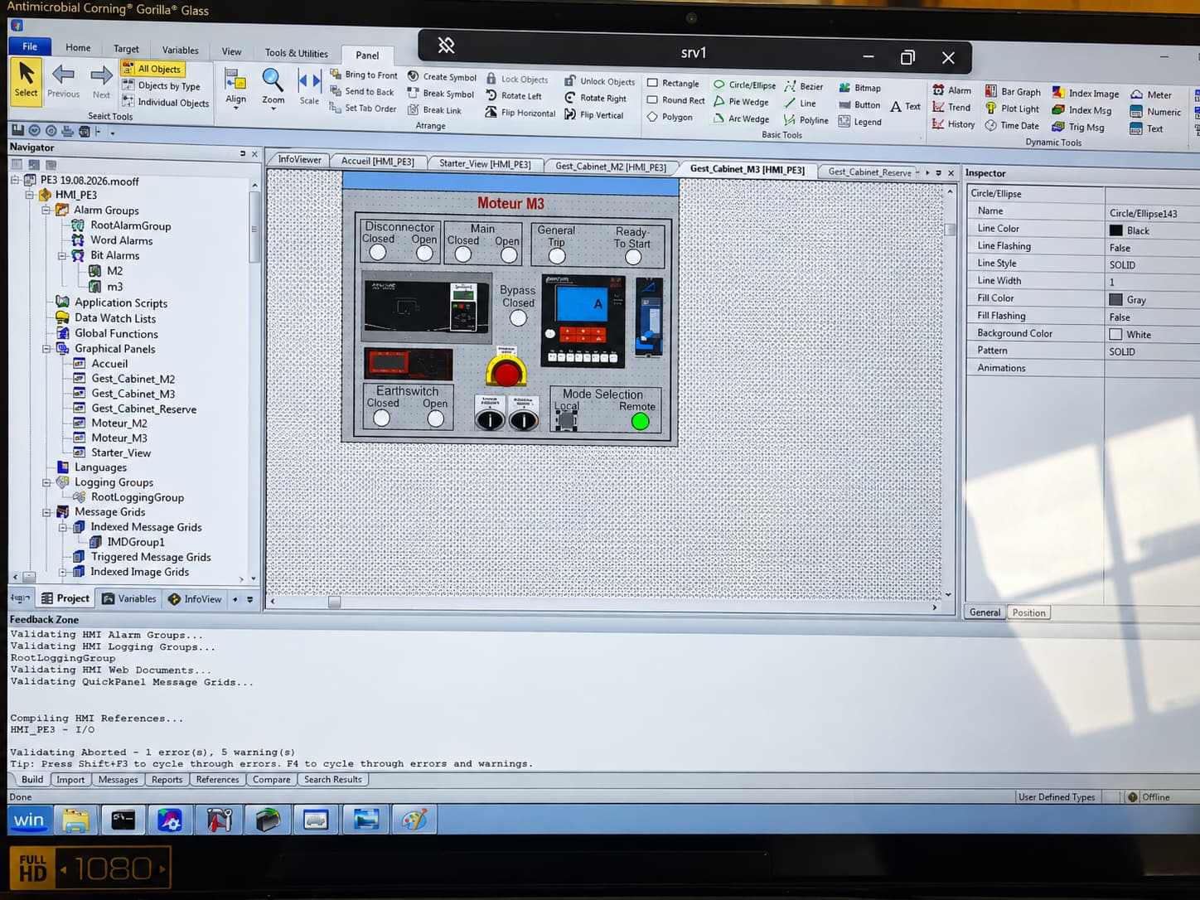Enable the All Objects selection mode

152,69
